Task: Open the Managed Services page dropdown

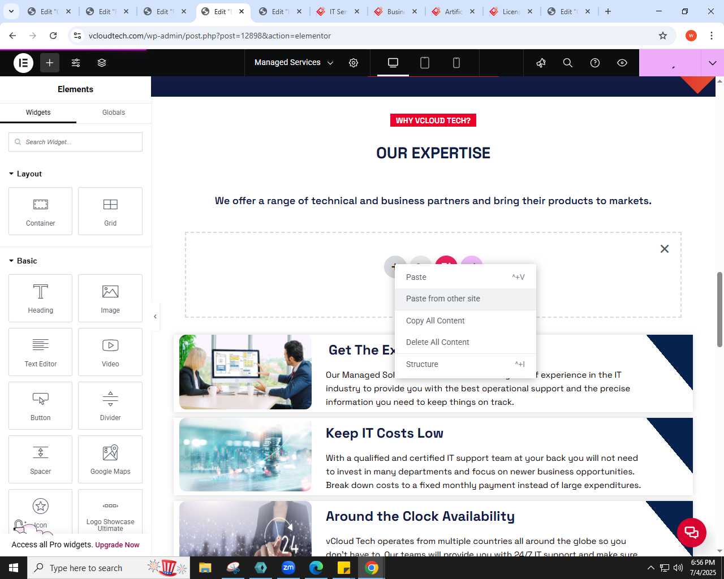Action: tap(294, 63)
